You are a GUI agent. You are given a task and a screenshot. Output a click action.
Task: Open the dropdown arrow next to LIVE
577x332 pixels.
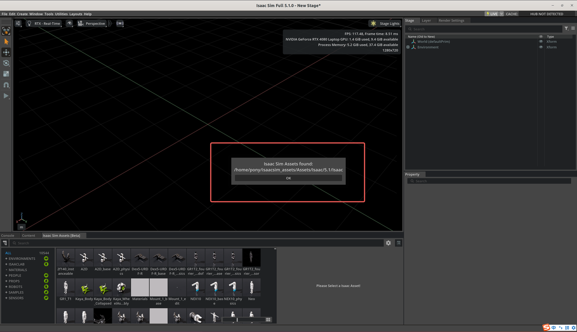[x=501, y=14]
